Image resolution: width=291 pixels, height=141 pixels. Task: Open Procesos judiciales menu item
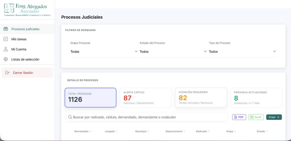27,29
